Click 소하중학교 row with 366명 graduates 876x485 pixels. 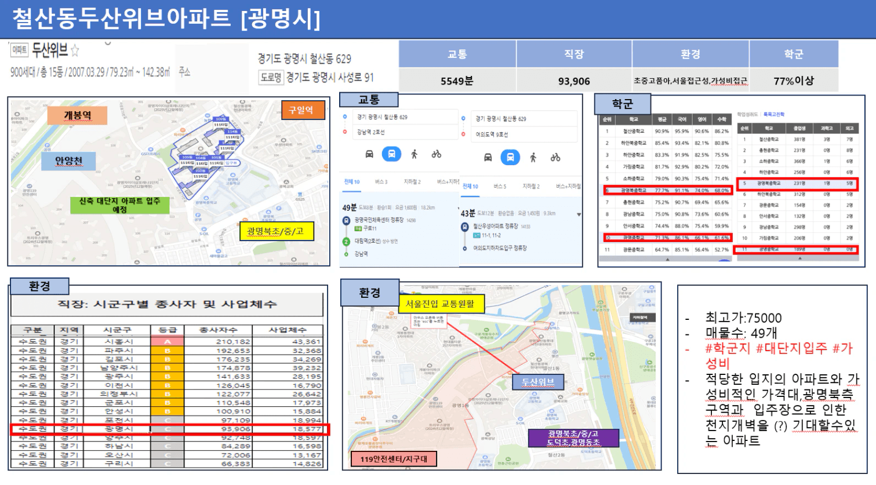[798, 162]
